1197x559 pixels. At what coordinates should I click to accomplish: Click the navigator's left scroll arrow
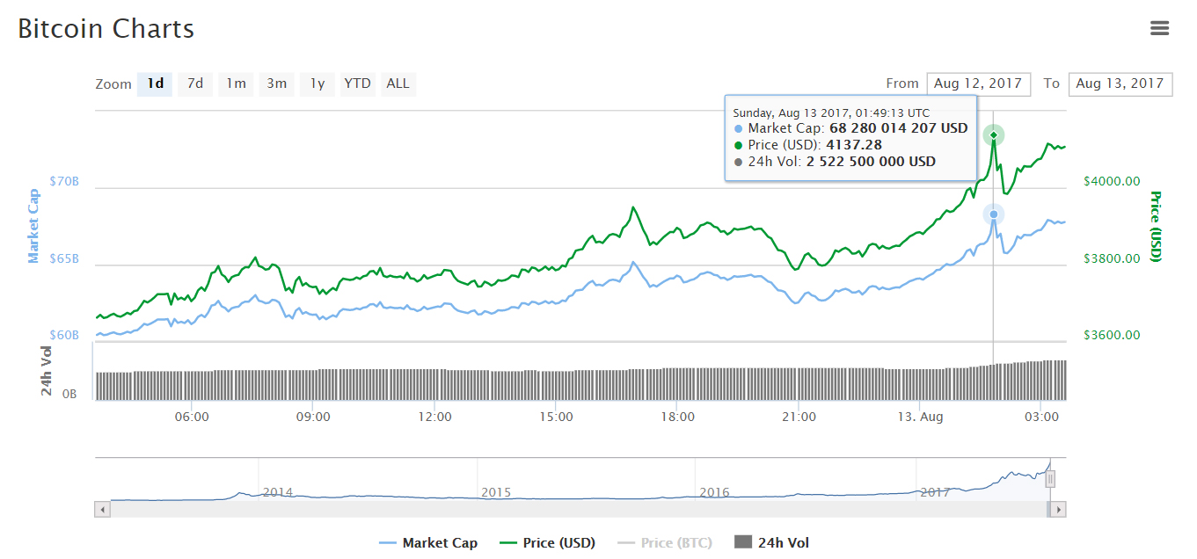(x=102, y=508)
